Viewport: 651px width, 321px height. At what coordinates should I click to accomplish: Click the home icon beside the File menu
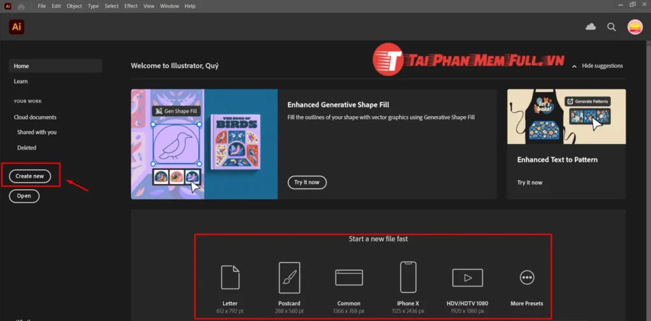coord(21,6)
